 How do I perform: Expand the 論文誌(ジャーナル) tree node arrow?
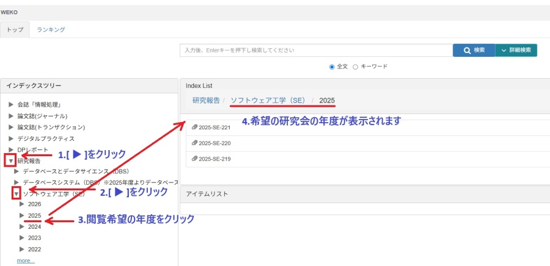[11, 116]
